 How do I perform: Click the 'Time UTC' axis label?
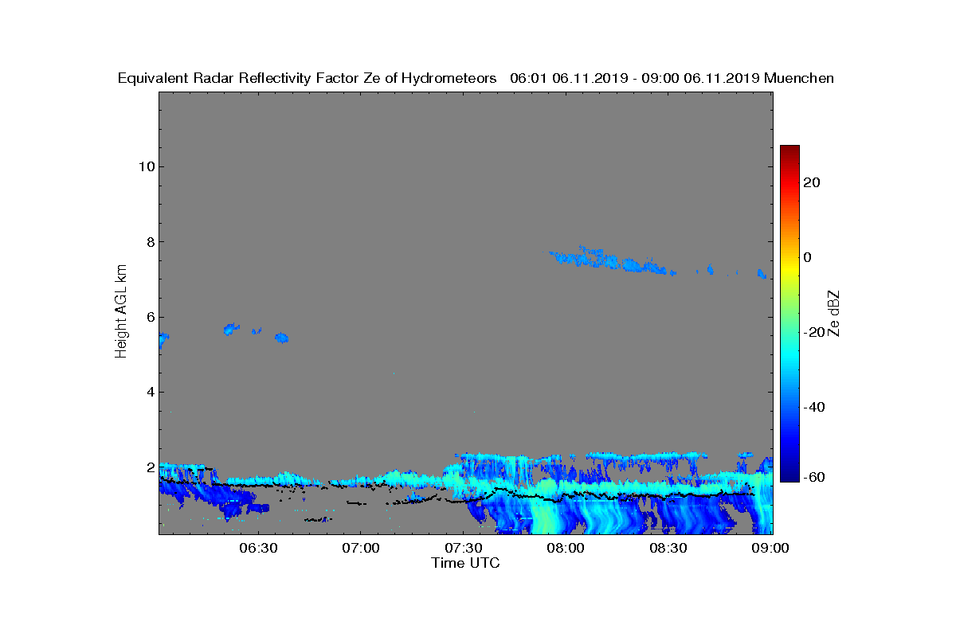point(466,563)
